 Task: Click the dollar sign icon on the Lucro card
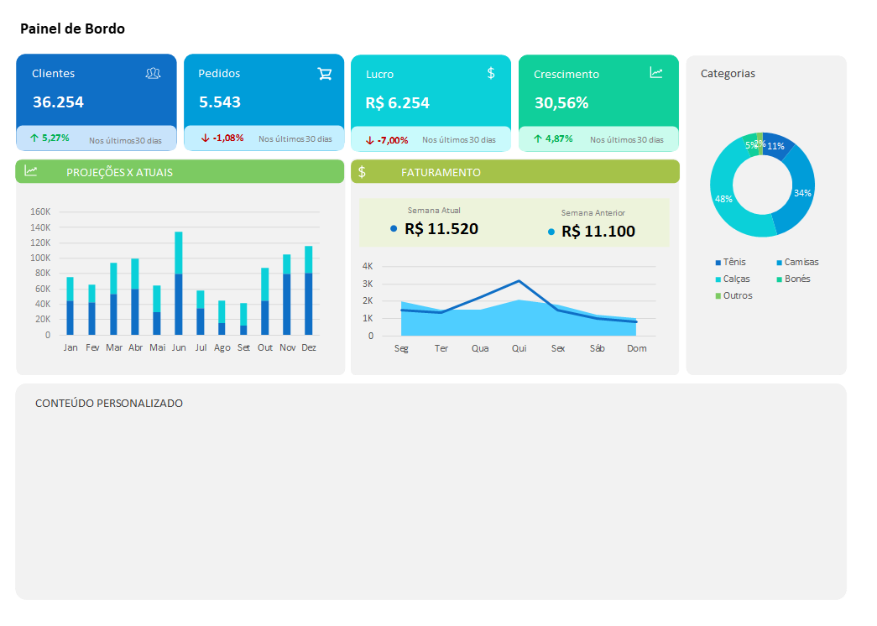pyautogui.click(x=492, y=73)
